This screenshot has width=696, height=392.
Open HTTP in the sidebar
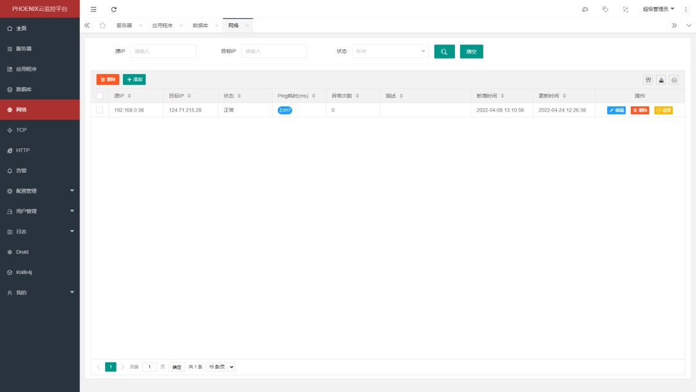coord(40,150)
